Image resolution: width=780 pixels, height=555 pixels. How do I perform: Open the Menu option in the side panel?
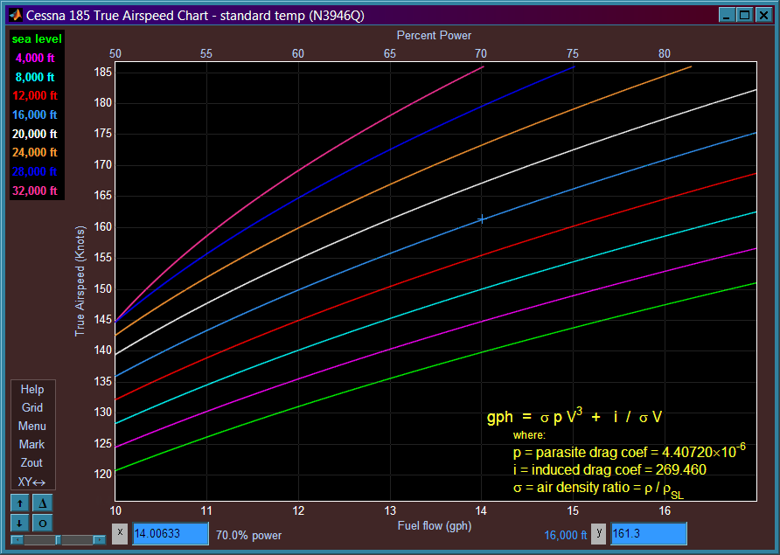click(32, 427)
